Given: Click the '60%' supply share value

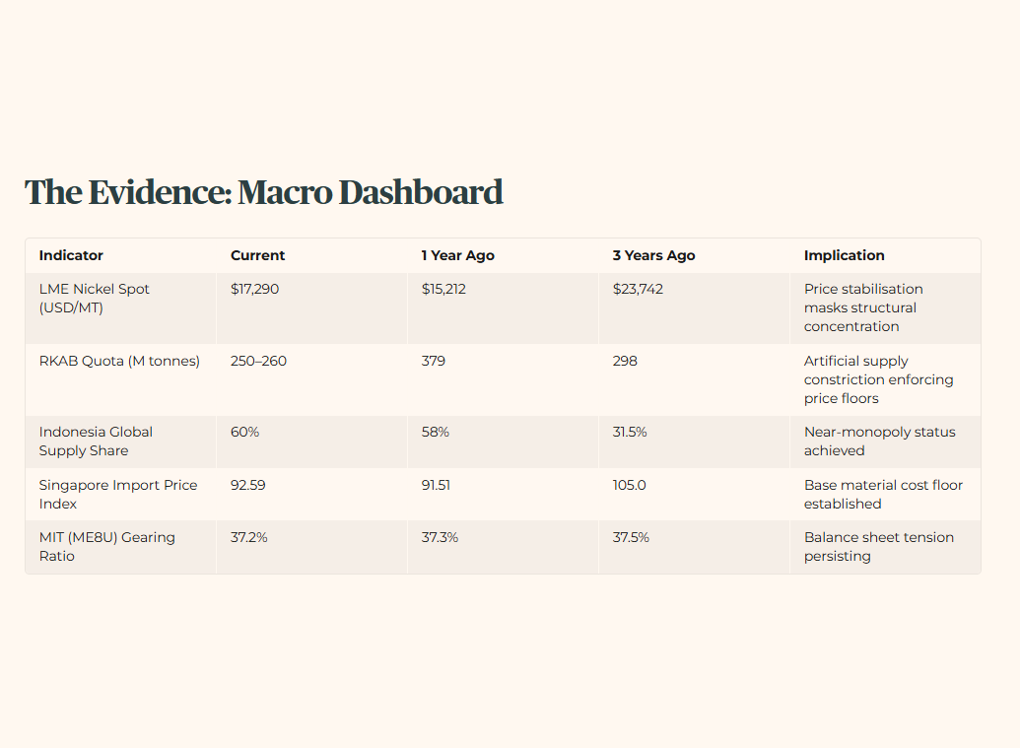Looking at the screenshot, I should point(244,432).
